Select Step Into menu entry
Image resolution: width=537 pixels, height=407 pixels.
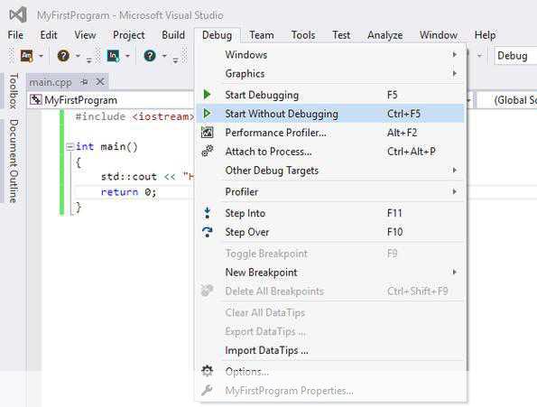coord(330,213)
